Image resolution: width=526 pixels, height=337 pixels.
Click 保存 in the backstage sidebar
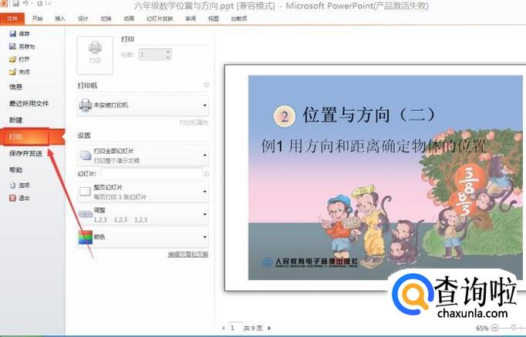19,34
